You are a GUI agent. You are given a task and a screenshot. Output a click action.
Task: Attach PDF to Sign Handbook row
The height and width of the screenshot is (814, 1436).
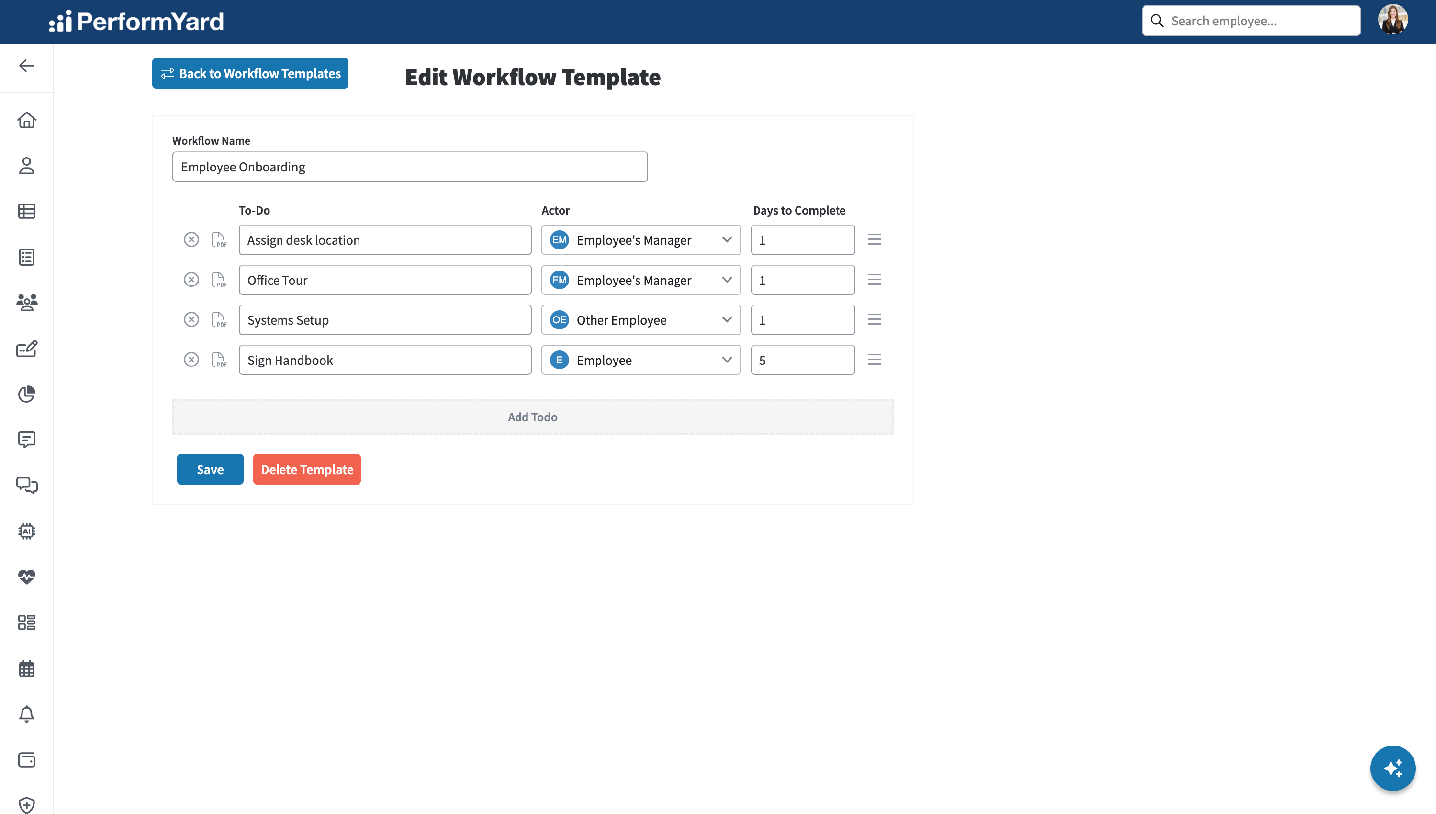tap(219, 359)
